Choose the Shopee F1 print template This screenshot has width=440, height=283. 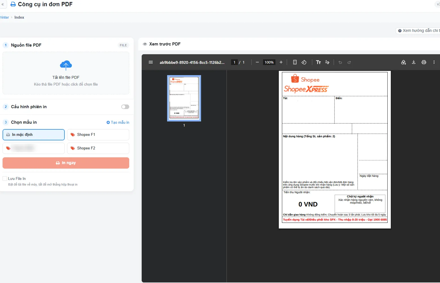coord(98,135)
